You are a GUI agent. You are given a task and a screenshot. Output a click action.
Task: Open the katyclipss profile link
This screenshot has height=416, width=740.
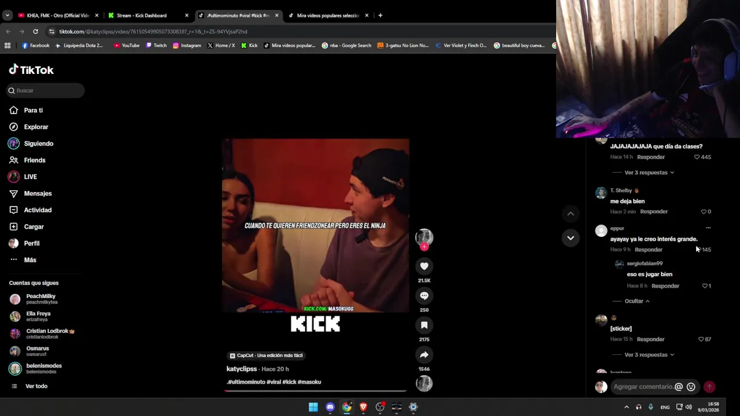point(242,369)
